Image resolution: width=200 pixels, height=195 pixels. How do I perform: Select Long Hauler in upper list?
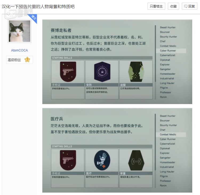(x=167, y=83)
